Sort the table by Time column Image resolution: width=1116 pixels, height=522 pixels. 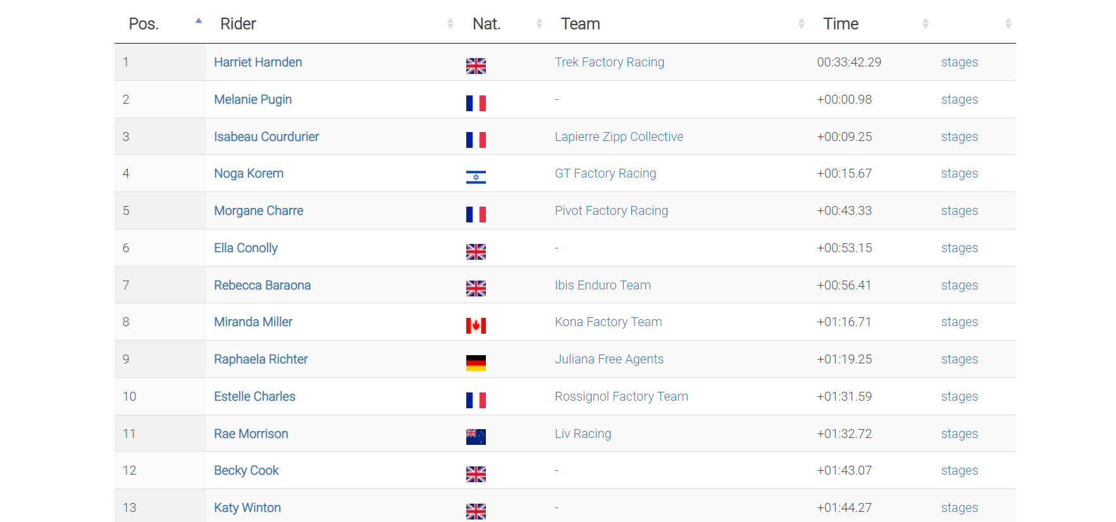click(925, 24)
